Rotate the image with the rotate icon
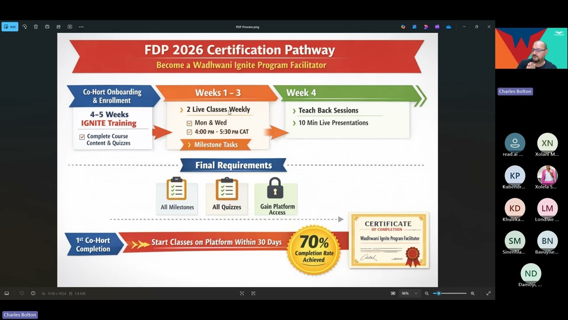The width and height of the screenshot is (568, 320). (24, 27)
